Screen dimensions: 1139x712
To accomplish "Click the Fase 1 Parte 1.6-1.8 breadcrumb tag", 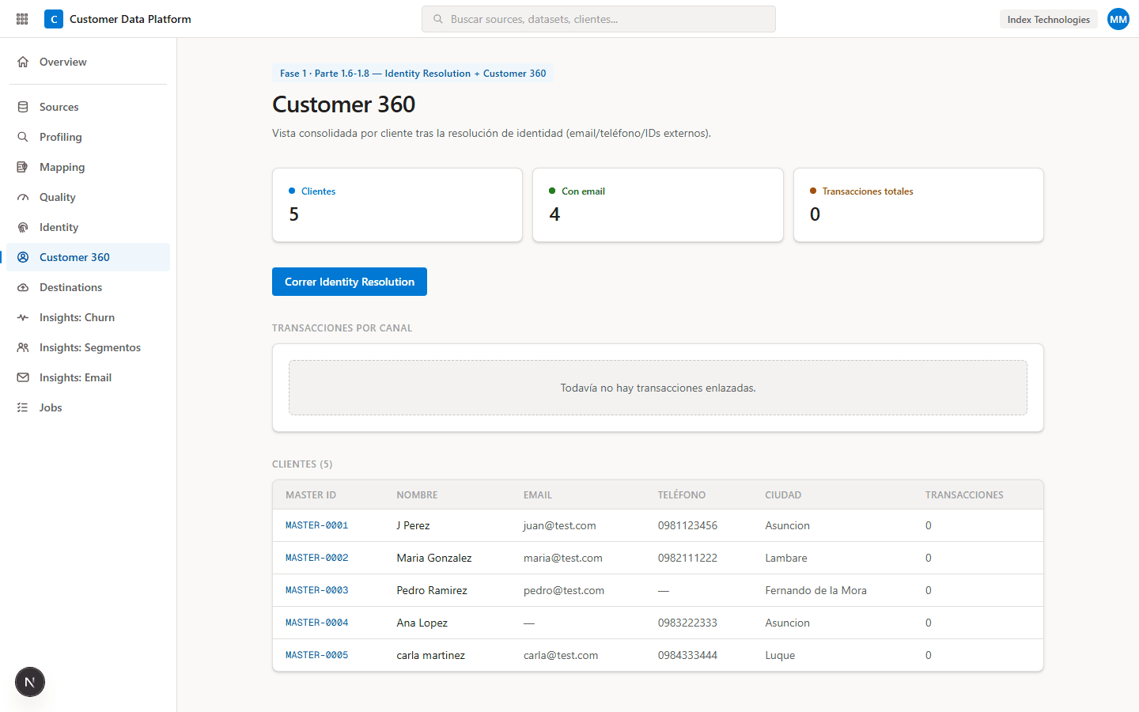I will (x=413, y=73).
